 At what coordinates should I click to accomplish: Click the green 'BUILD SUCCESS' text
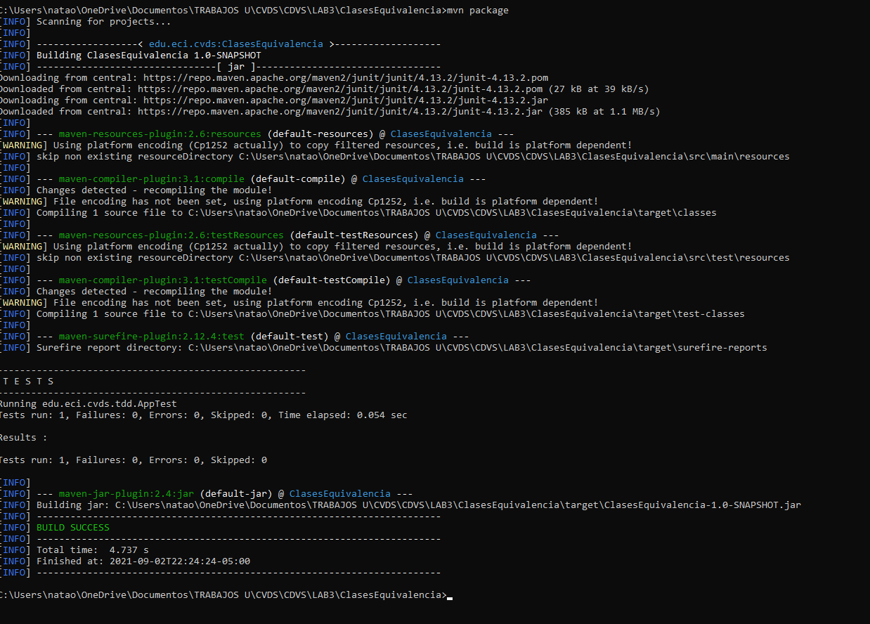pos(73,528)
